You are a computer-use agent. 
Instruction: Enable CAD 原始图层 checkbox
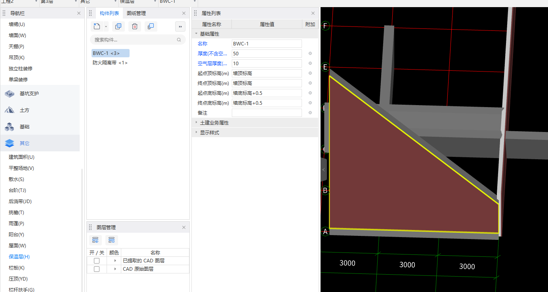pyautogui.click(x=97, y=269)
